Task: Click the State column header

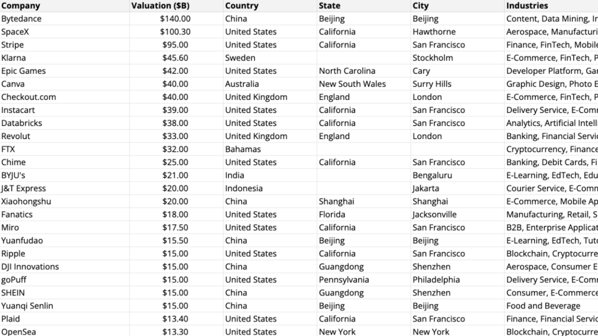Action: pyautogui.click(x=364, y=6)
